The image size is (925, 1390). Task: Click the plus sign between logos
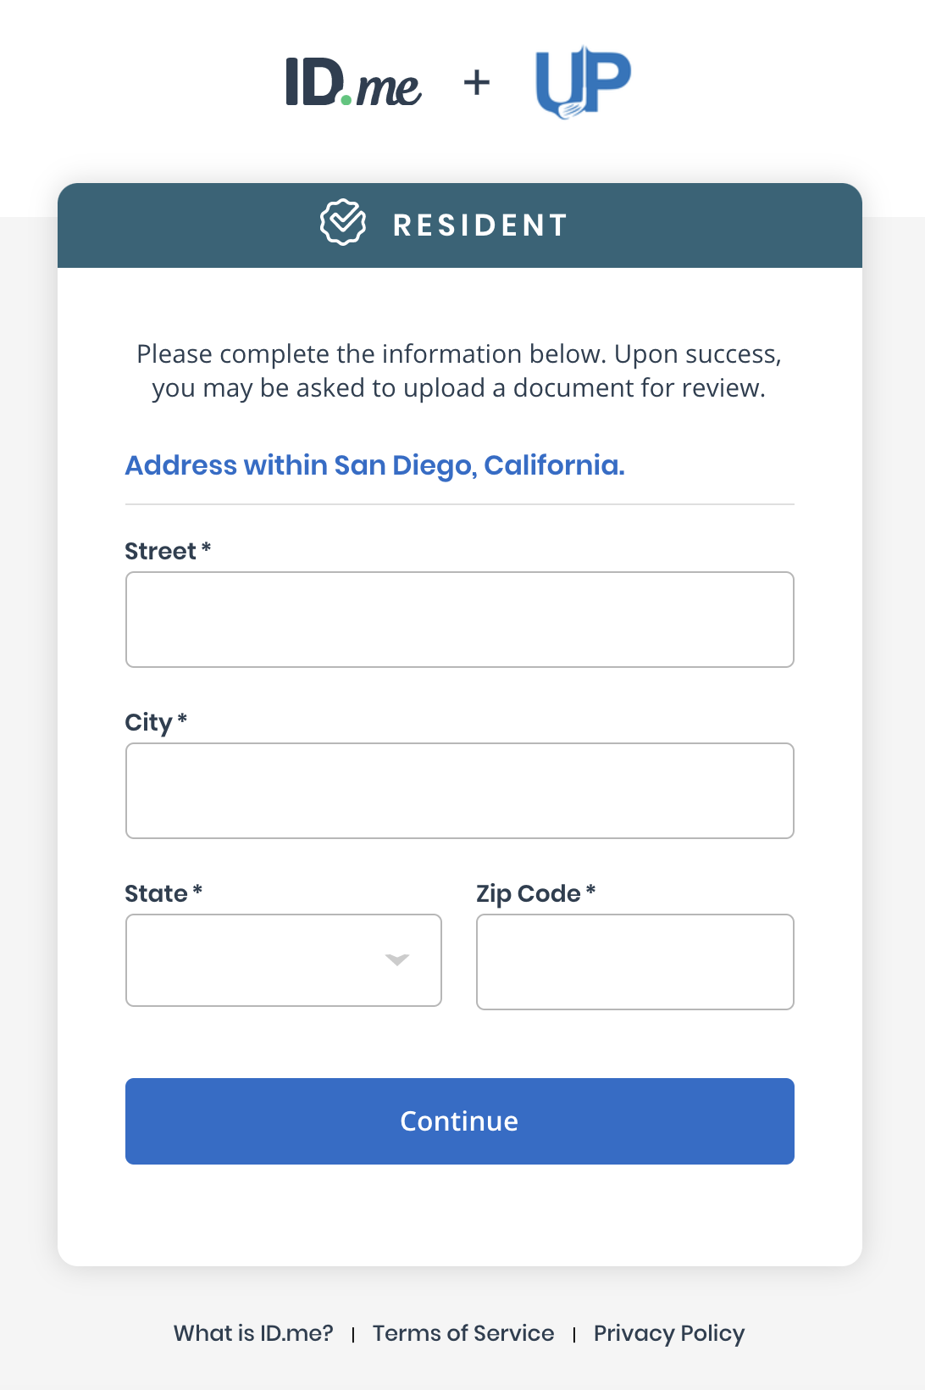pyautogui.click(x=477, y=82)
